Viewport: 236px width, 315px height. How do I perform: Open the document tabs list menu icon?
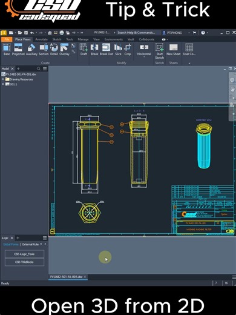pyautogui.click(x=234, y=277)
